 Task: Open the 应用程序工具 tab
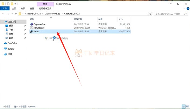coord(45,8)
